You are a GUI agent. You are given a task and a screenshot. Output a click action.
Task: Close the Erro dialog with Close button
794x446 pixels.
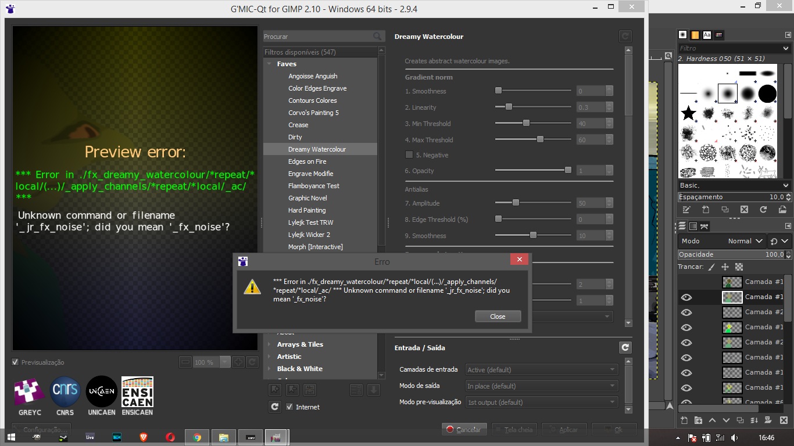coord(498,316)
